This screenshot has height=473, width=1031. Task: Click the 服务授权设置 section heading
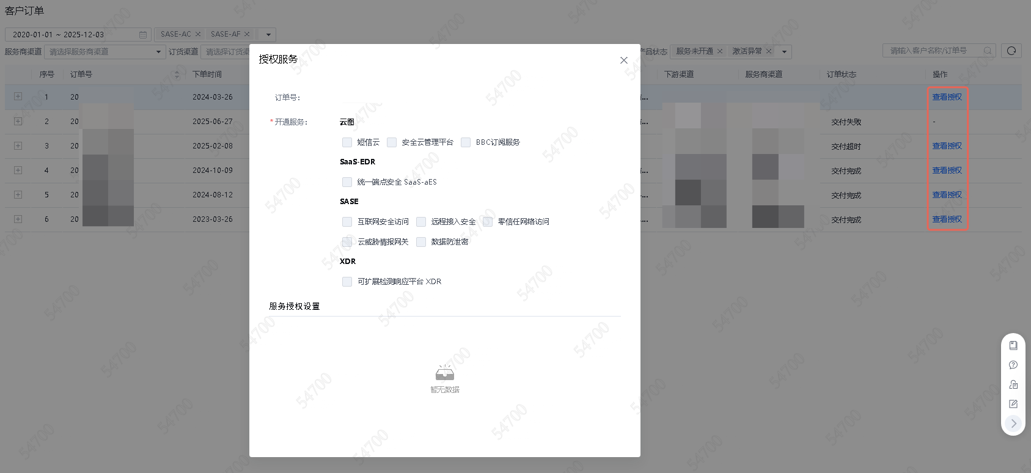pos(295,306)
